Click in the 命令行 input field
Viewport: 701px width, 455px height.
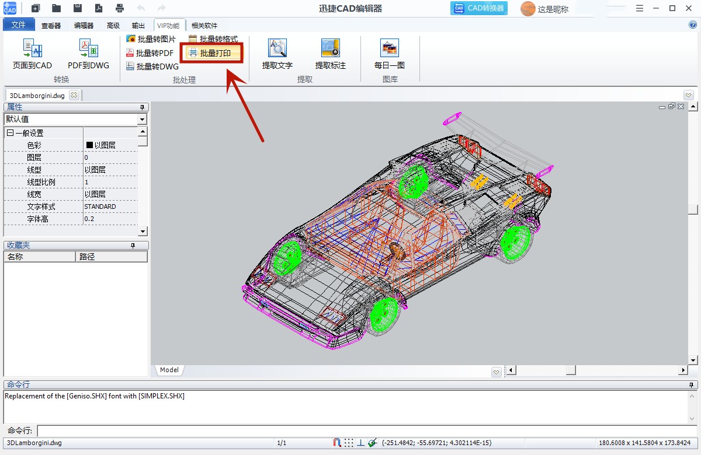[367, 431]
